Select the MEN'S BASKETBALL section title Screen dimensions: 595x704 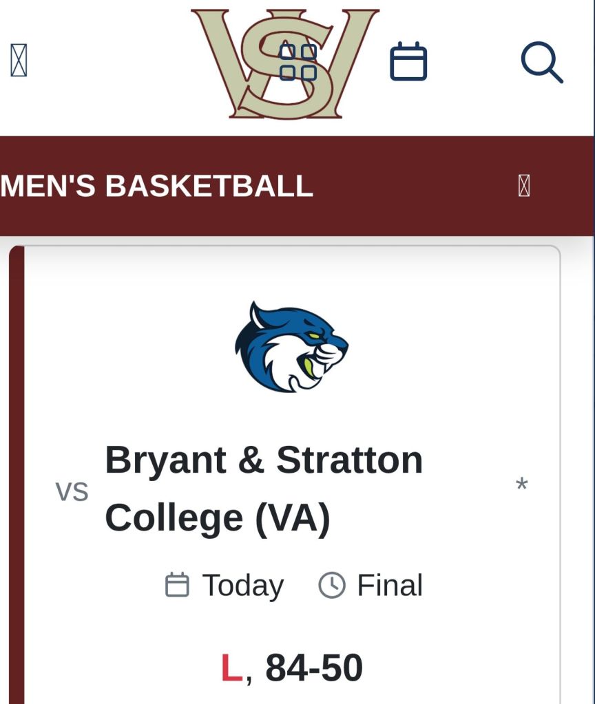(x=157, y=186)
